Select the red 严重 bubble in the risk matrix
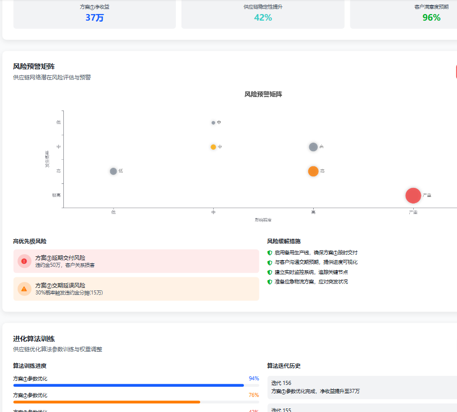Screen dimensions: 457x412 tap(413, 195)
